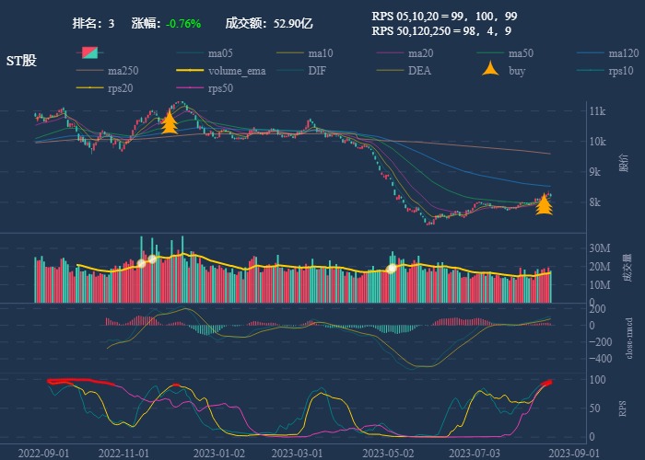Click buy signal arrows near August 2023
Screen dimensions: 645x460
click(544, 203)
